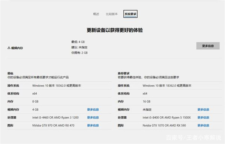
Task: Click the text 建议: 未指定
Action: 79,47
